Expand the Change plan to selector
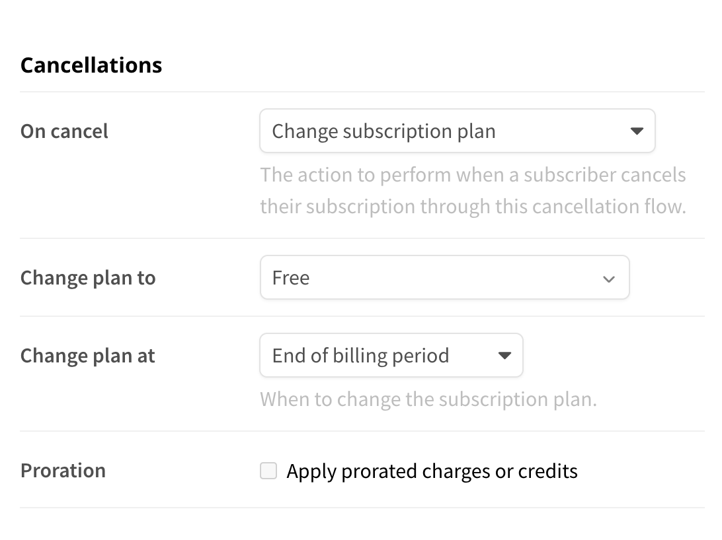 tap(444, 278)
